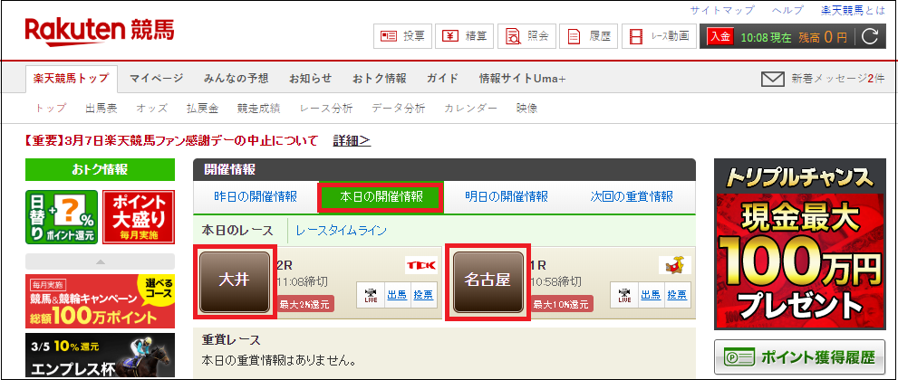The width and height of the screenshot is (898, 380).
Task: Open the 競馬&競輪キャンペーン banner
Action: [x=101, y=301]
